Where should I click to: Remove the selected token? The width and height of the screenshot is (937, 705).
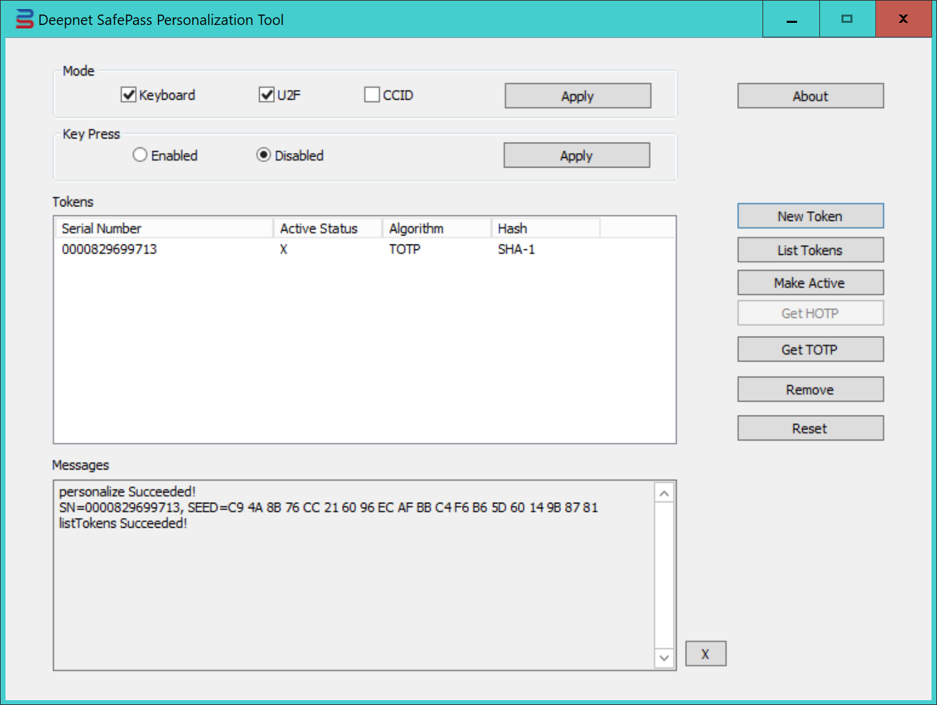tap(810, 390)
